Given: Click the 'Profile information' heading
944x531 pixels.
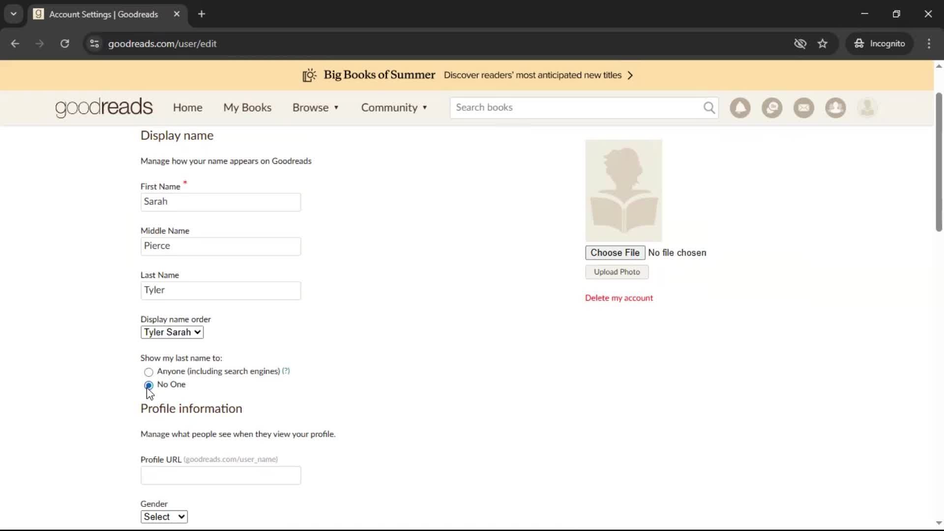Looking at the screenshot, I should pos(191,409).
